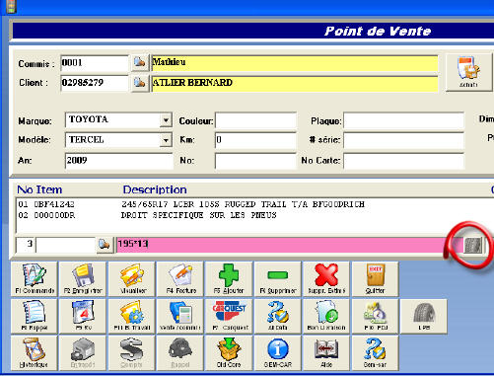Click the Client number field 02985279
Image resolution: width=494 pixels, height=376 pixels.
(x=95, y=83)
